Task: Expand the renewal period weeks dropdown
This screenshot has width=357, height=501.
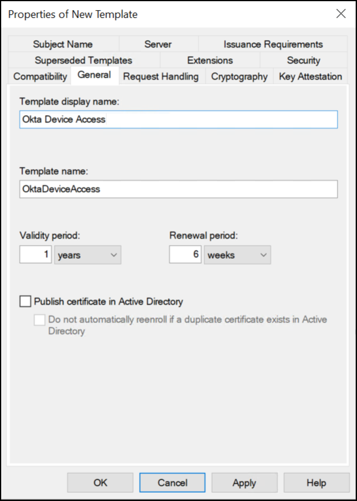Action: click(238, 255)
